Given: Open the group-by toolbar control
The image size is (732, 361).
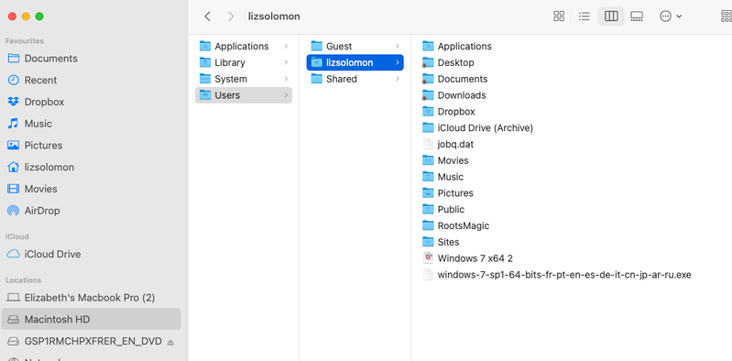Looking at the screenshot, I should click(726, 16).
